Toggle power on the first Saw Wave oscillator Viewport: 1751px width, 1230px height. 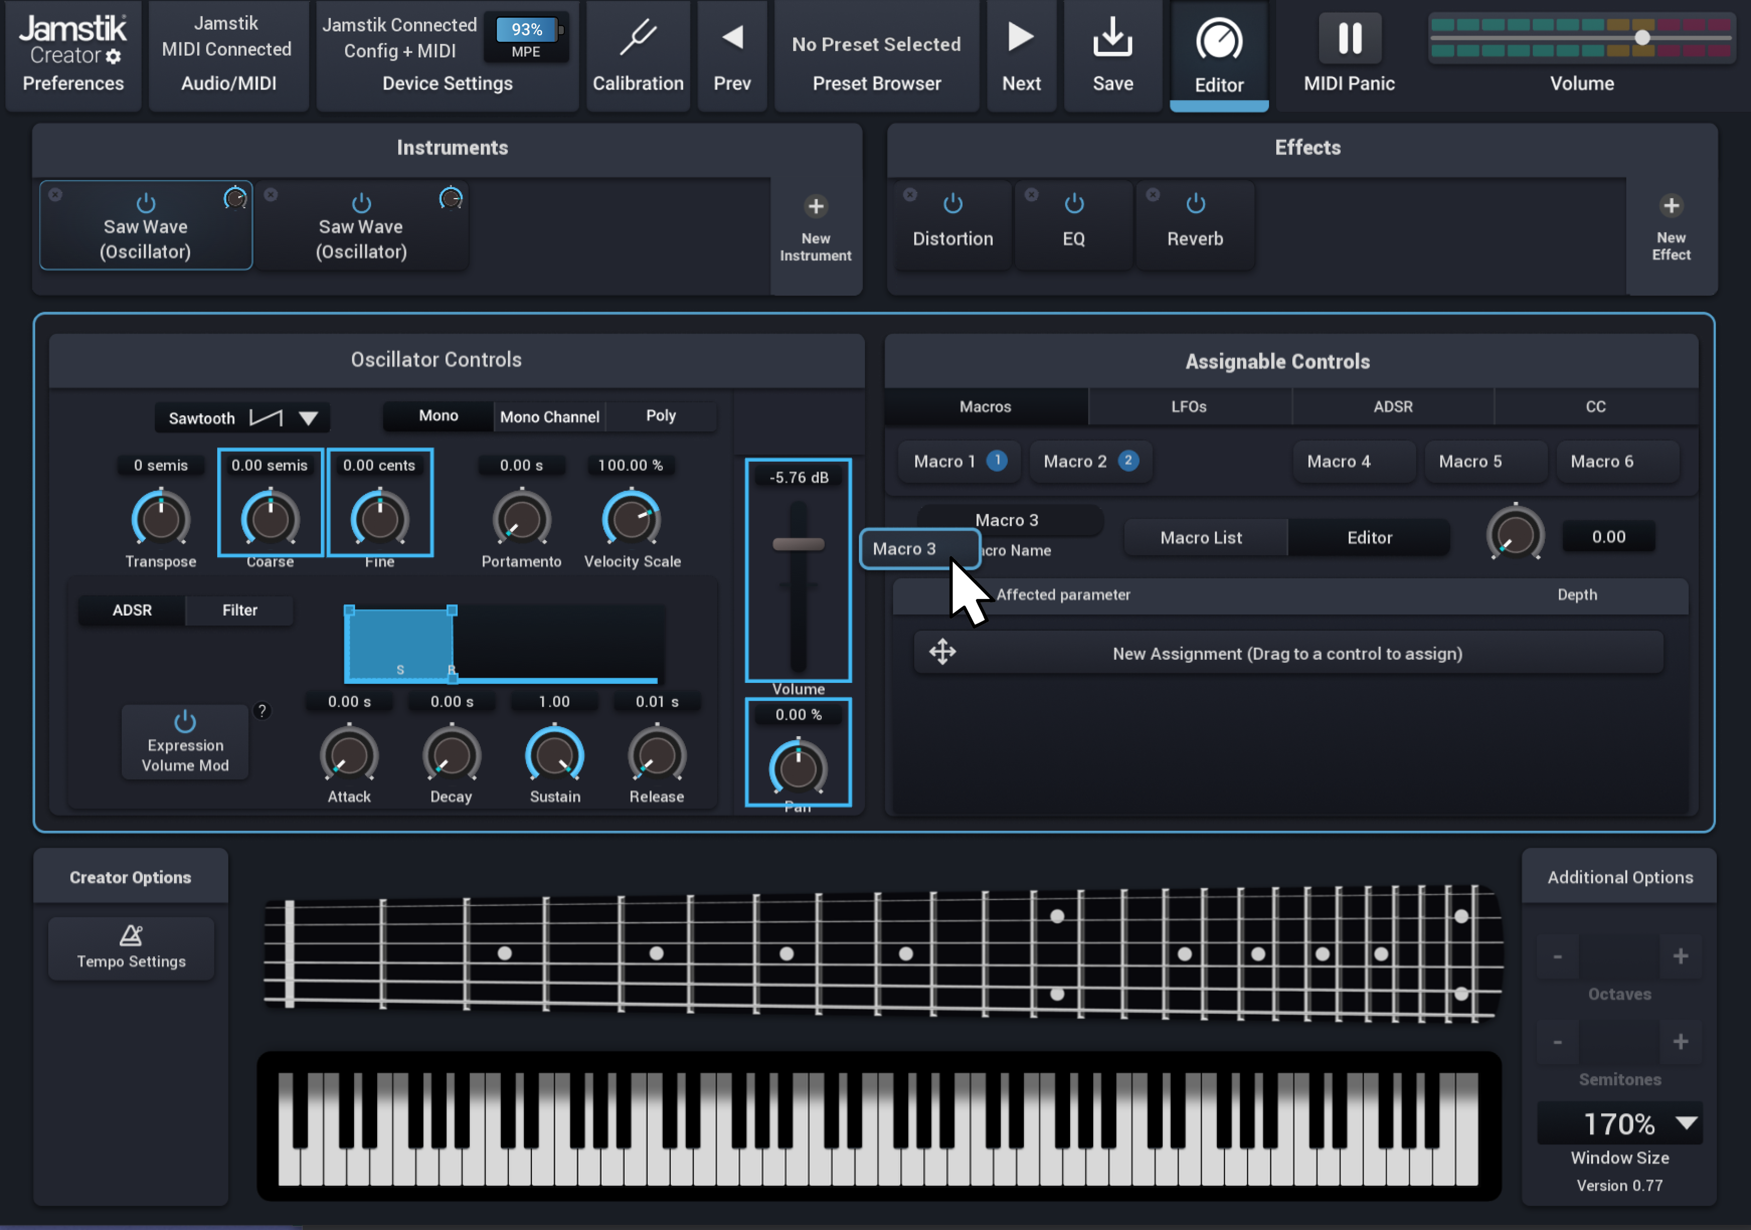146,203
